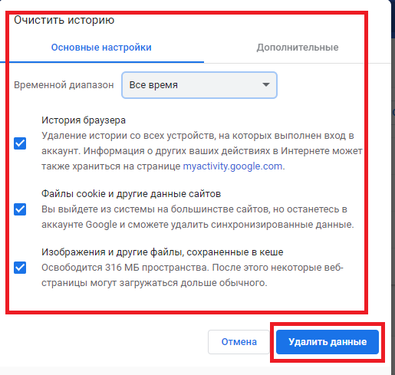Click the История браузера heading
Viewport: 395px width, 375px height.
point(84,120)
